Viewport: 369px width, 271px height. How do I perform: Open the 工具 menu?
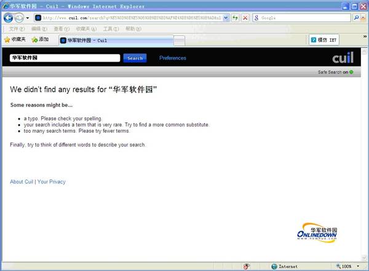pos(111,29)
